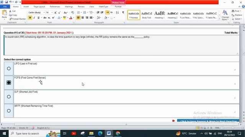Open Word Help with the question mark icon
245x137 pixels.
243,6
